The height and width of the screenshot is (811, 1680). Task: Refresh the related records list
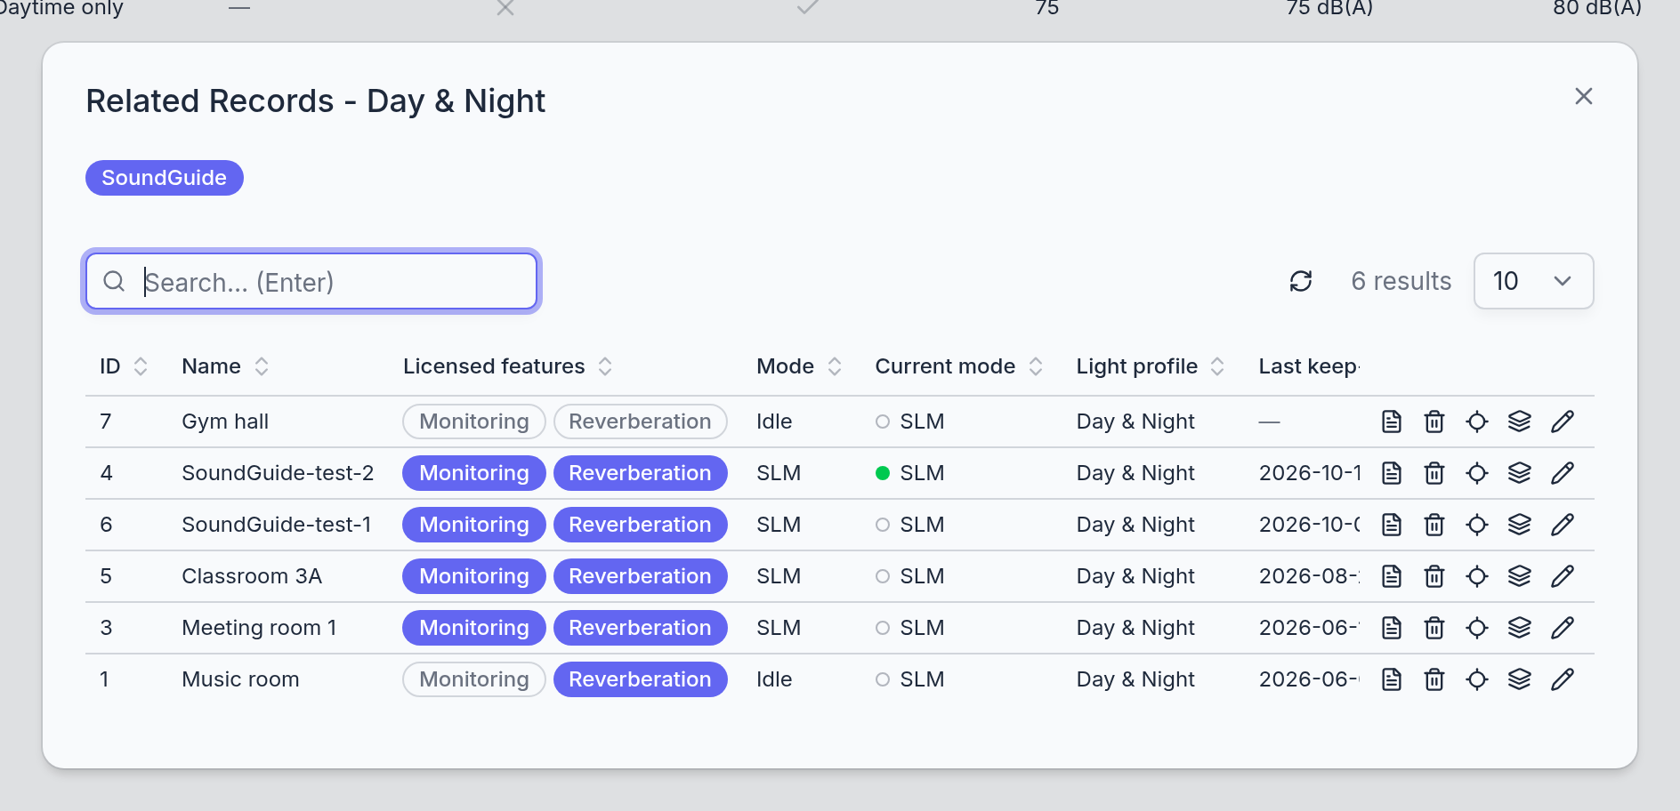click(1301, 281)
